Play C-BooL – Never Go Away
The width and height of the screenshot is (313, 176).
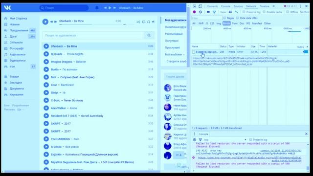coord(46,100)
